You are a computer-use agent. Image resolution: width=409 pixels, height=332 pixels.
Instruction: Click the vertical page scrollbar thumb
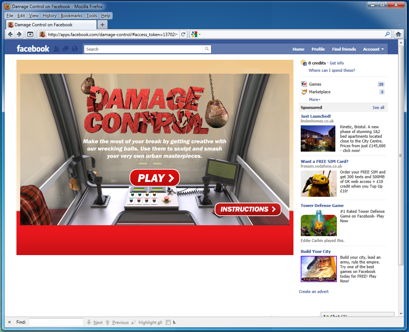(x=401, y=156)
